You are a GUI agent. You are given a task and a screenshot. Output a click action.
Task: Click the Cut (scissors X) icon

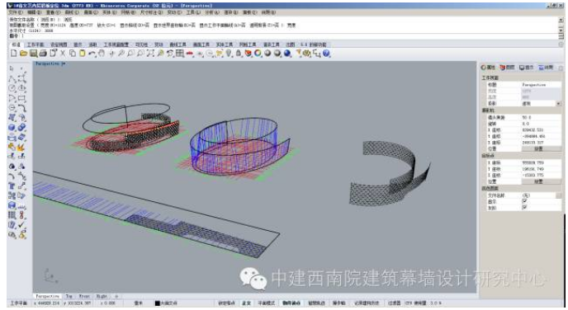tap(63, 53)
